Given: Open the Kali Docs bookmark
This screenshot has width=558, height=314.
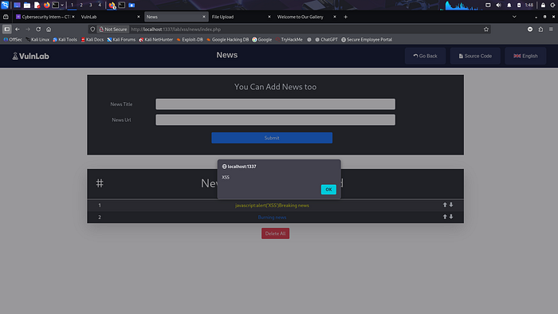Looking at the screenshot, I should coord(92,40).
